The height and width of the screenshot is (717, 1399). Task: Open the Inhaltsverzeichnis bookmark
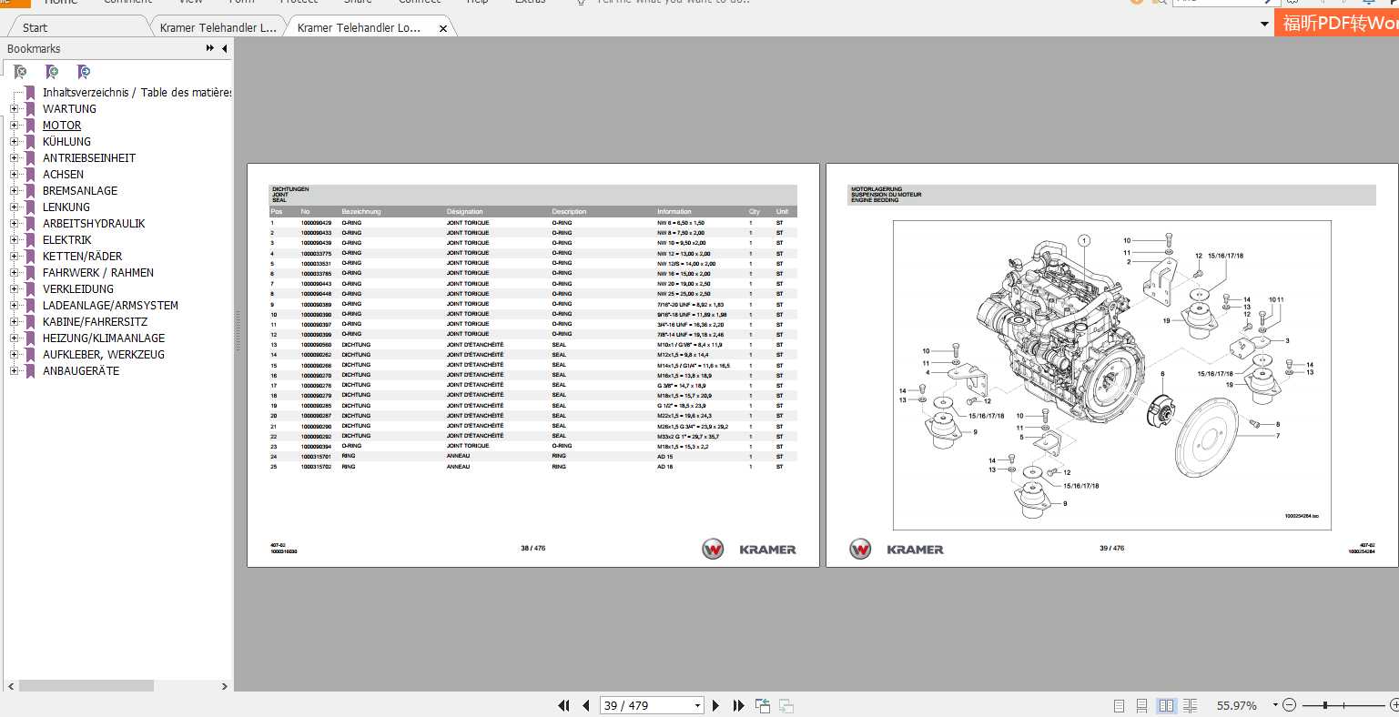pyautogui.click(x=137, y=93)
